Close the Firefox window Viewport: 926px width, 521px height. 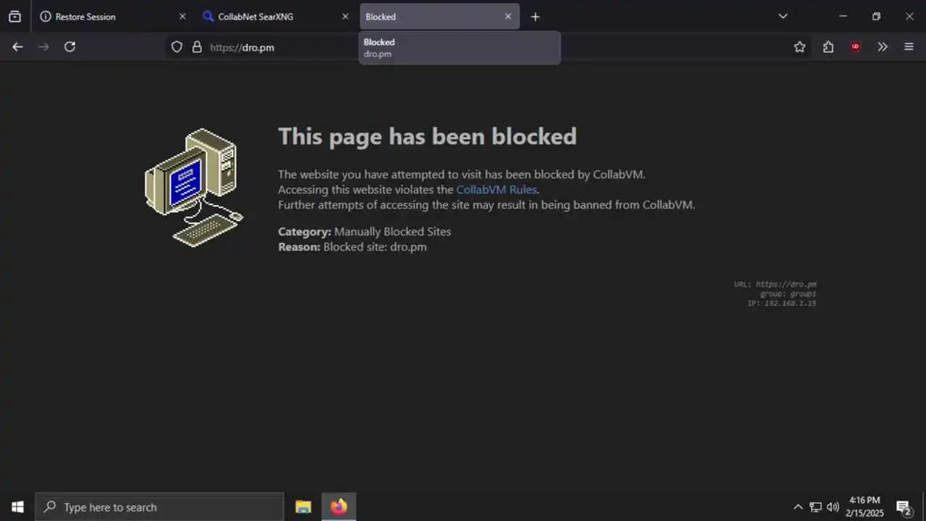[x=909, y=16]
